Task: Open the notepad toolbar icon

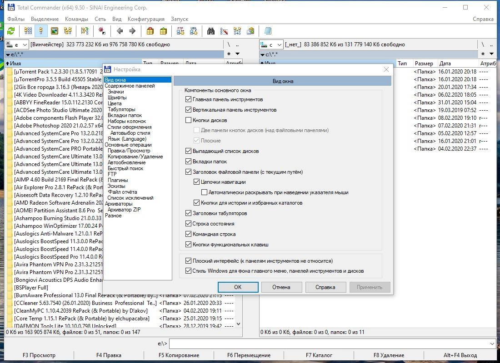Action: [268, 31]
